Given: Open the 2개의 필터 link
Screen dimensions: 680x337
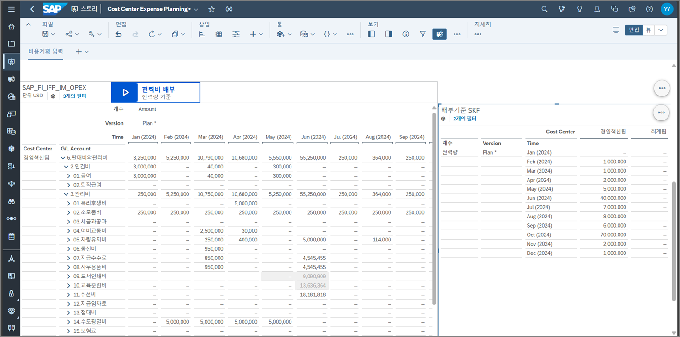Looking at the screenshot, I should (465, 119).
